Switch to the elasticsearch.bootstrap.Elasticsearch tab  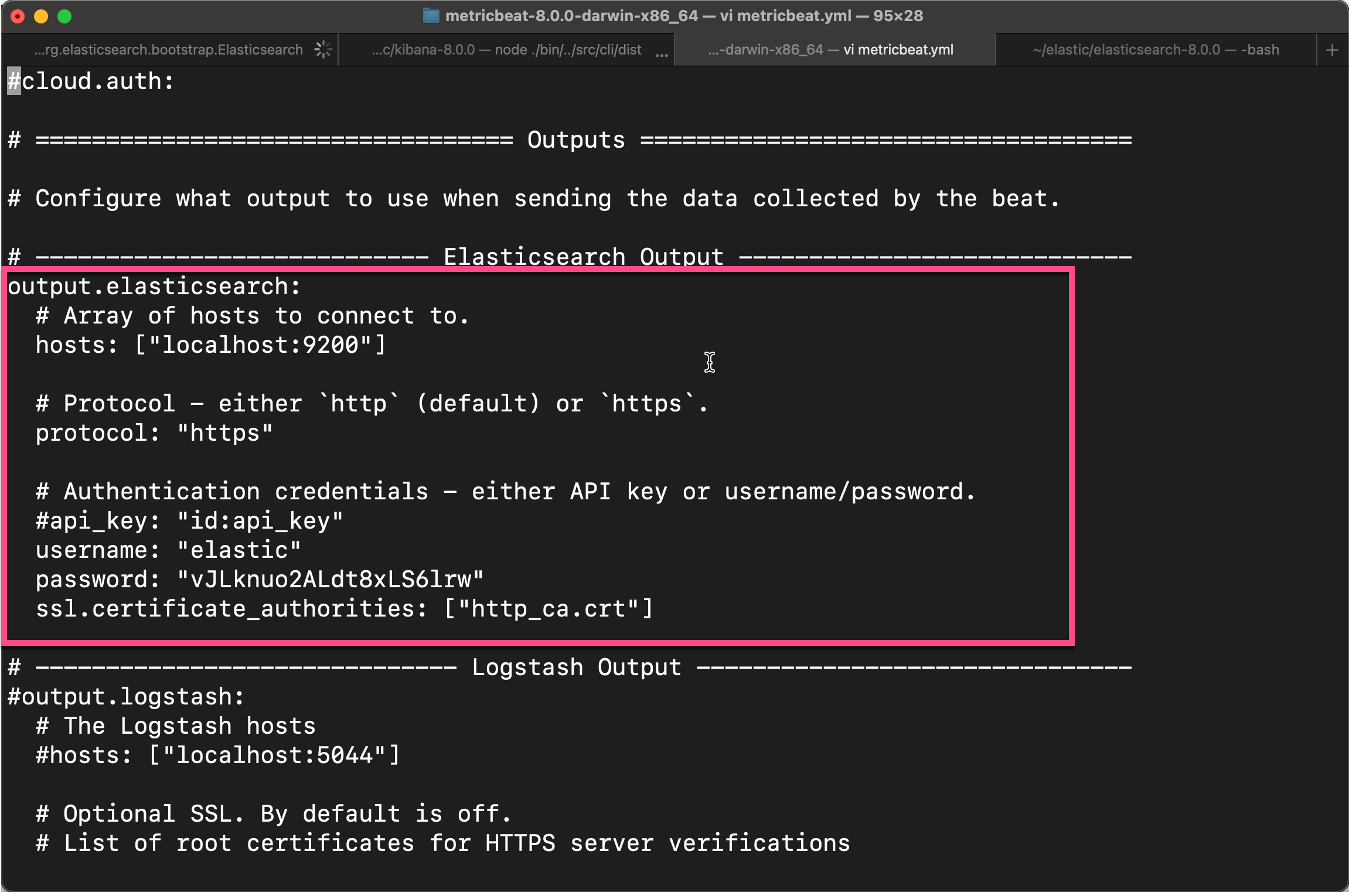coord(168,50)
